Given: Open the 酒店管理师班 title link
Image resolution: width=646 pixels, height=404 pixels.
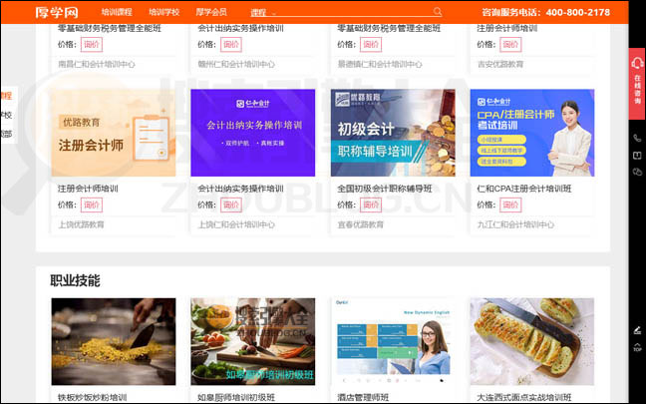Looking at the screenshot, I should coord(363,397).
